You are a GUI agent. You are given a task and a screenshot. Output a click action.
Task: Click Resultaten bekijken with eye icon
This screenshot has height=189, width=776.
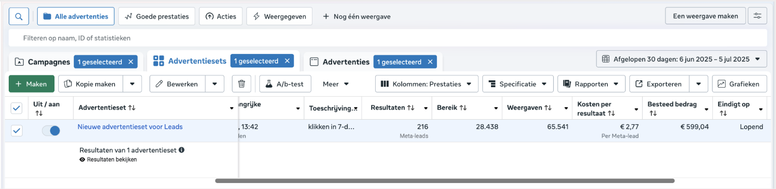point(108,160)
